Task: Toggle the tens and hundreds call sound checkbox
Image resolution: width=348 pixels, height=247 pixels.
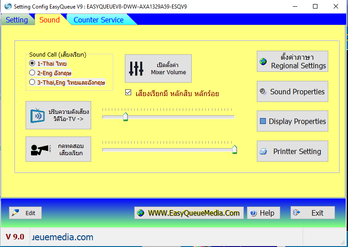Action: tap(128, 93)
